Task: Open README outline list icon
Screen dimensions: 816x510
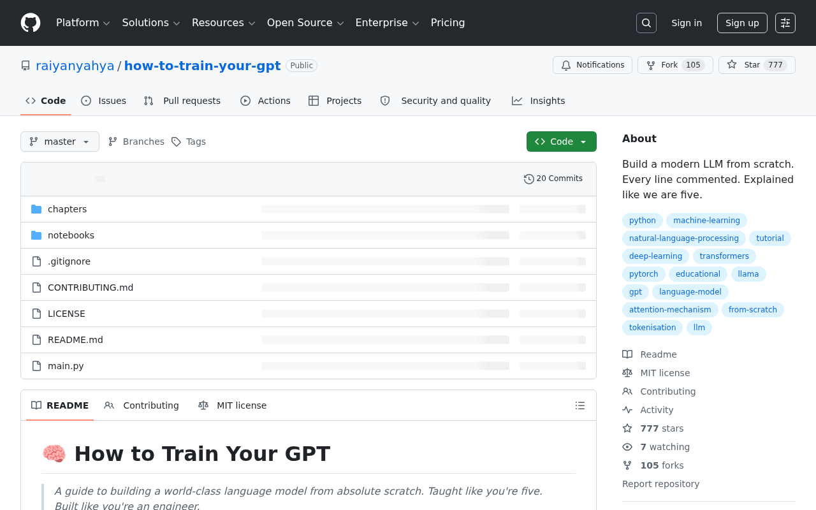Action: [x=580, y=405]
